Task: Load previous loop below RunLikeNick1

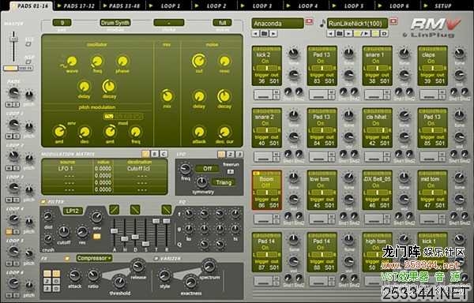Action: click(x=331, y=33)
